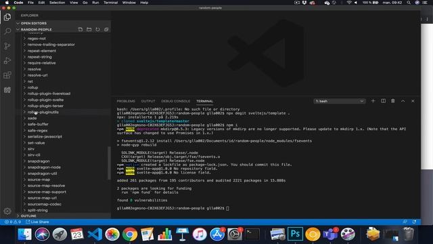Open the Selection menu
This screenshot has height=244, width=433.
tap(57, 3)
